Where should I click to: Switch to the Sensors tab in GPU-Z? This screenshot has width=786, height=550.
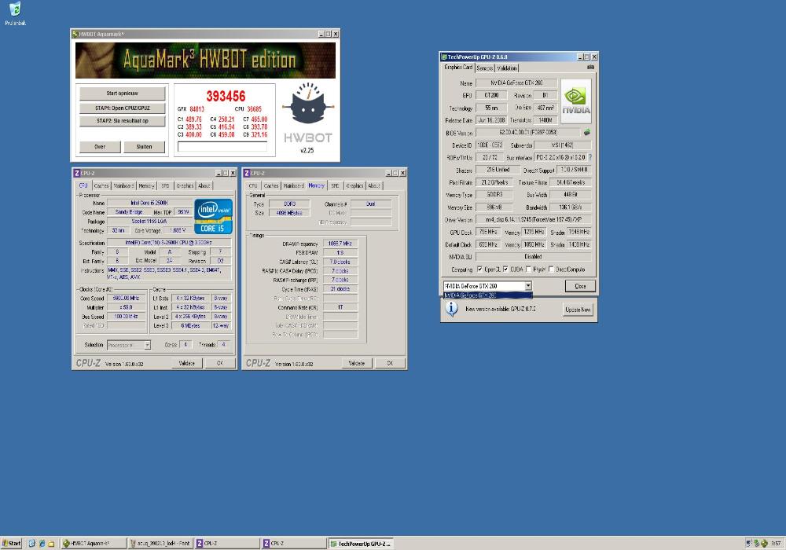(x=485, y=68)
